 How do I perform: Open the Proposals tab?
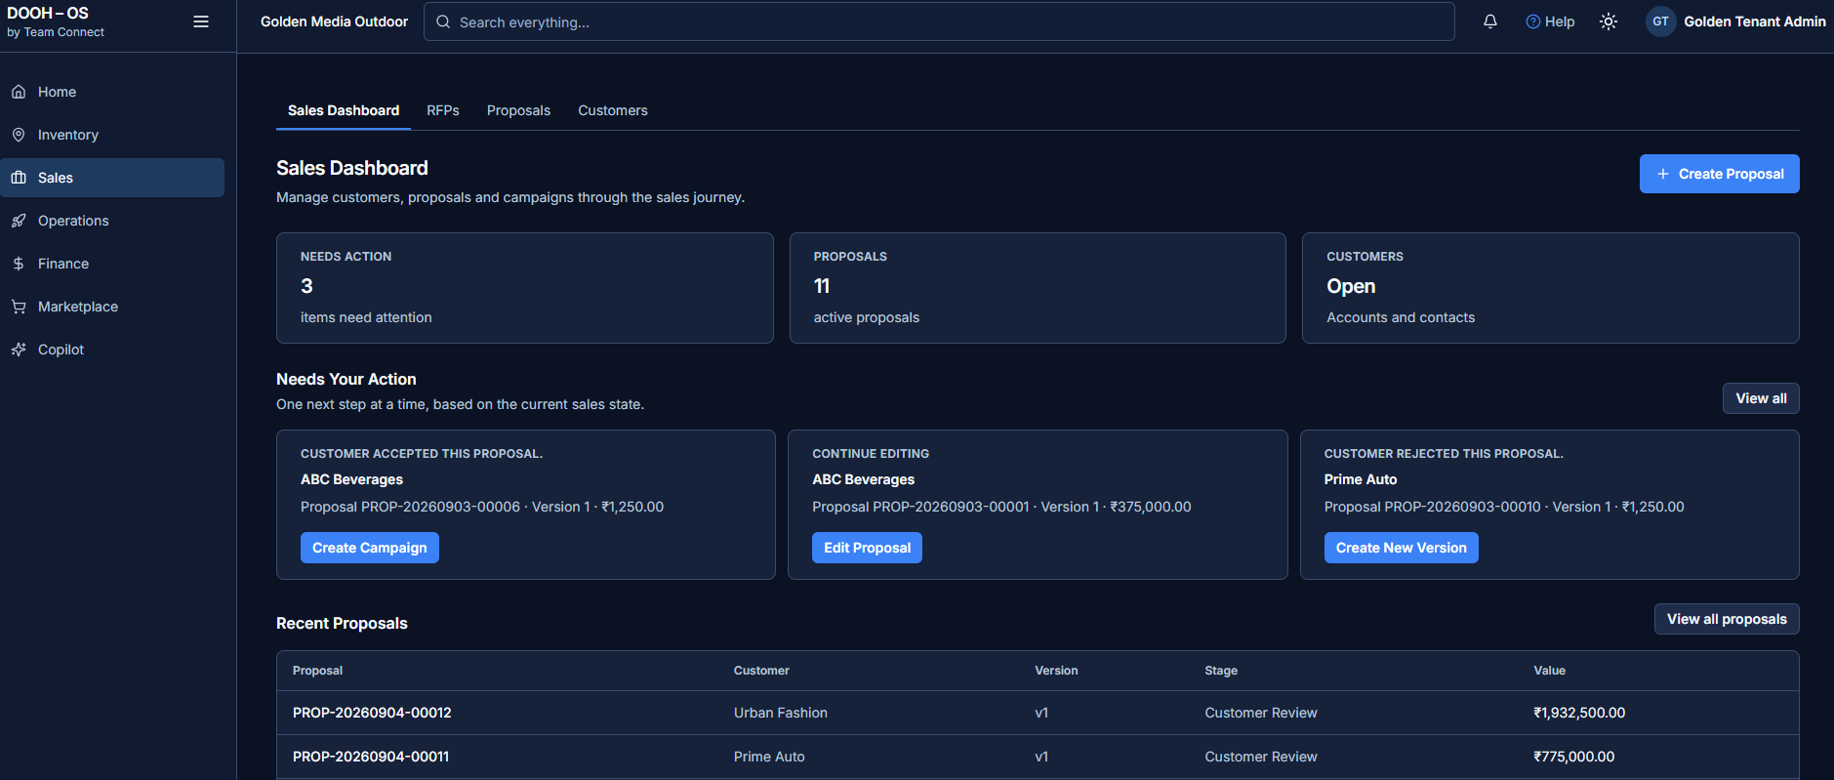[518, 110]
